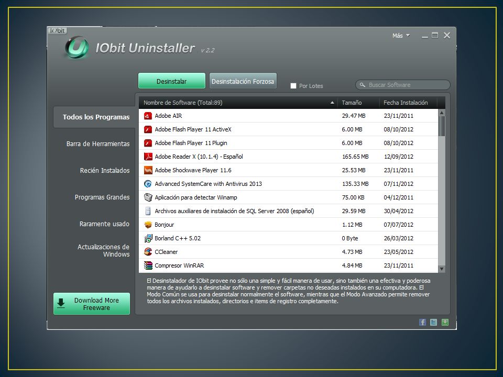503x377 pixels.
Task: Click the 1.12 MB size value
Action: tap(352, 225)
